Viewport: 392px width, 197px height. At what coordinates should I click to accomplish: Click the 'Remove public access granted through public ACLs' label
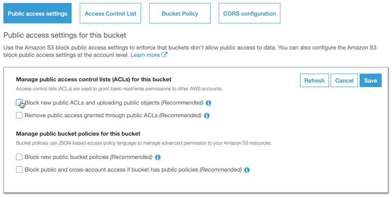(91, 115)
